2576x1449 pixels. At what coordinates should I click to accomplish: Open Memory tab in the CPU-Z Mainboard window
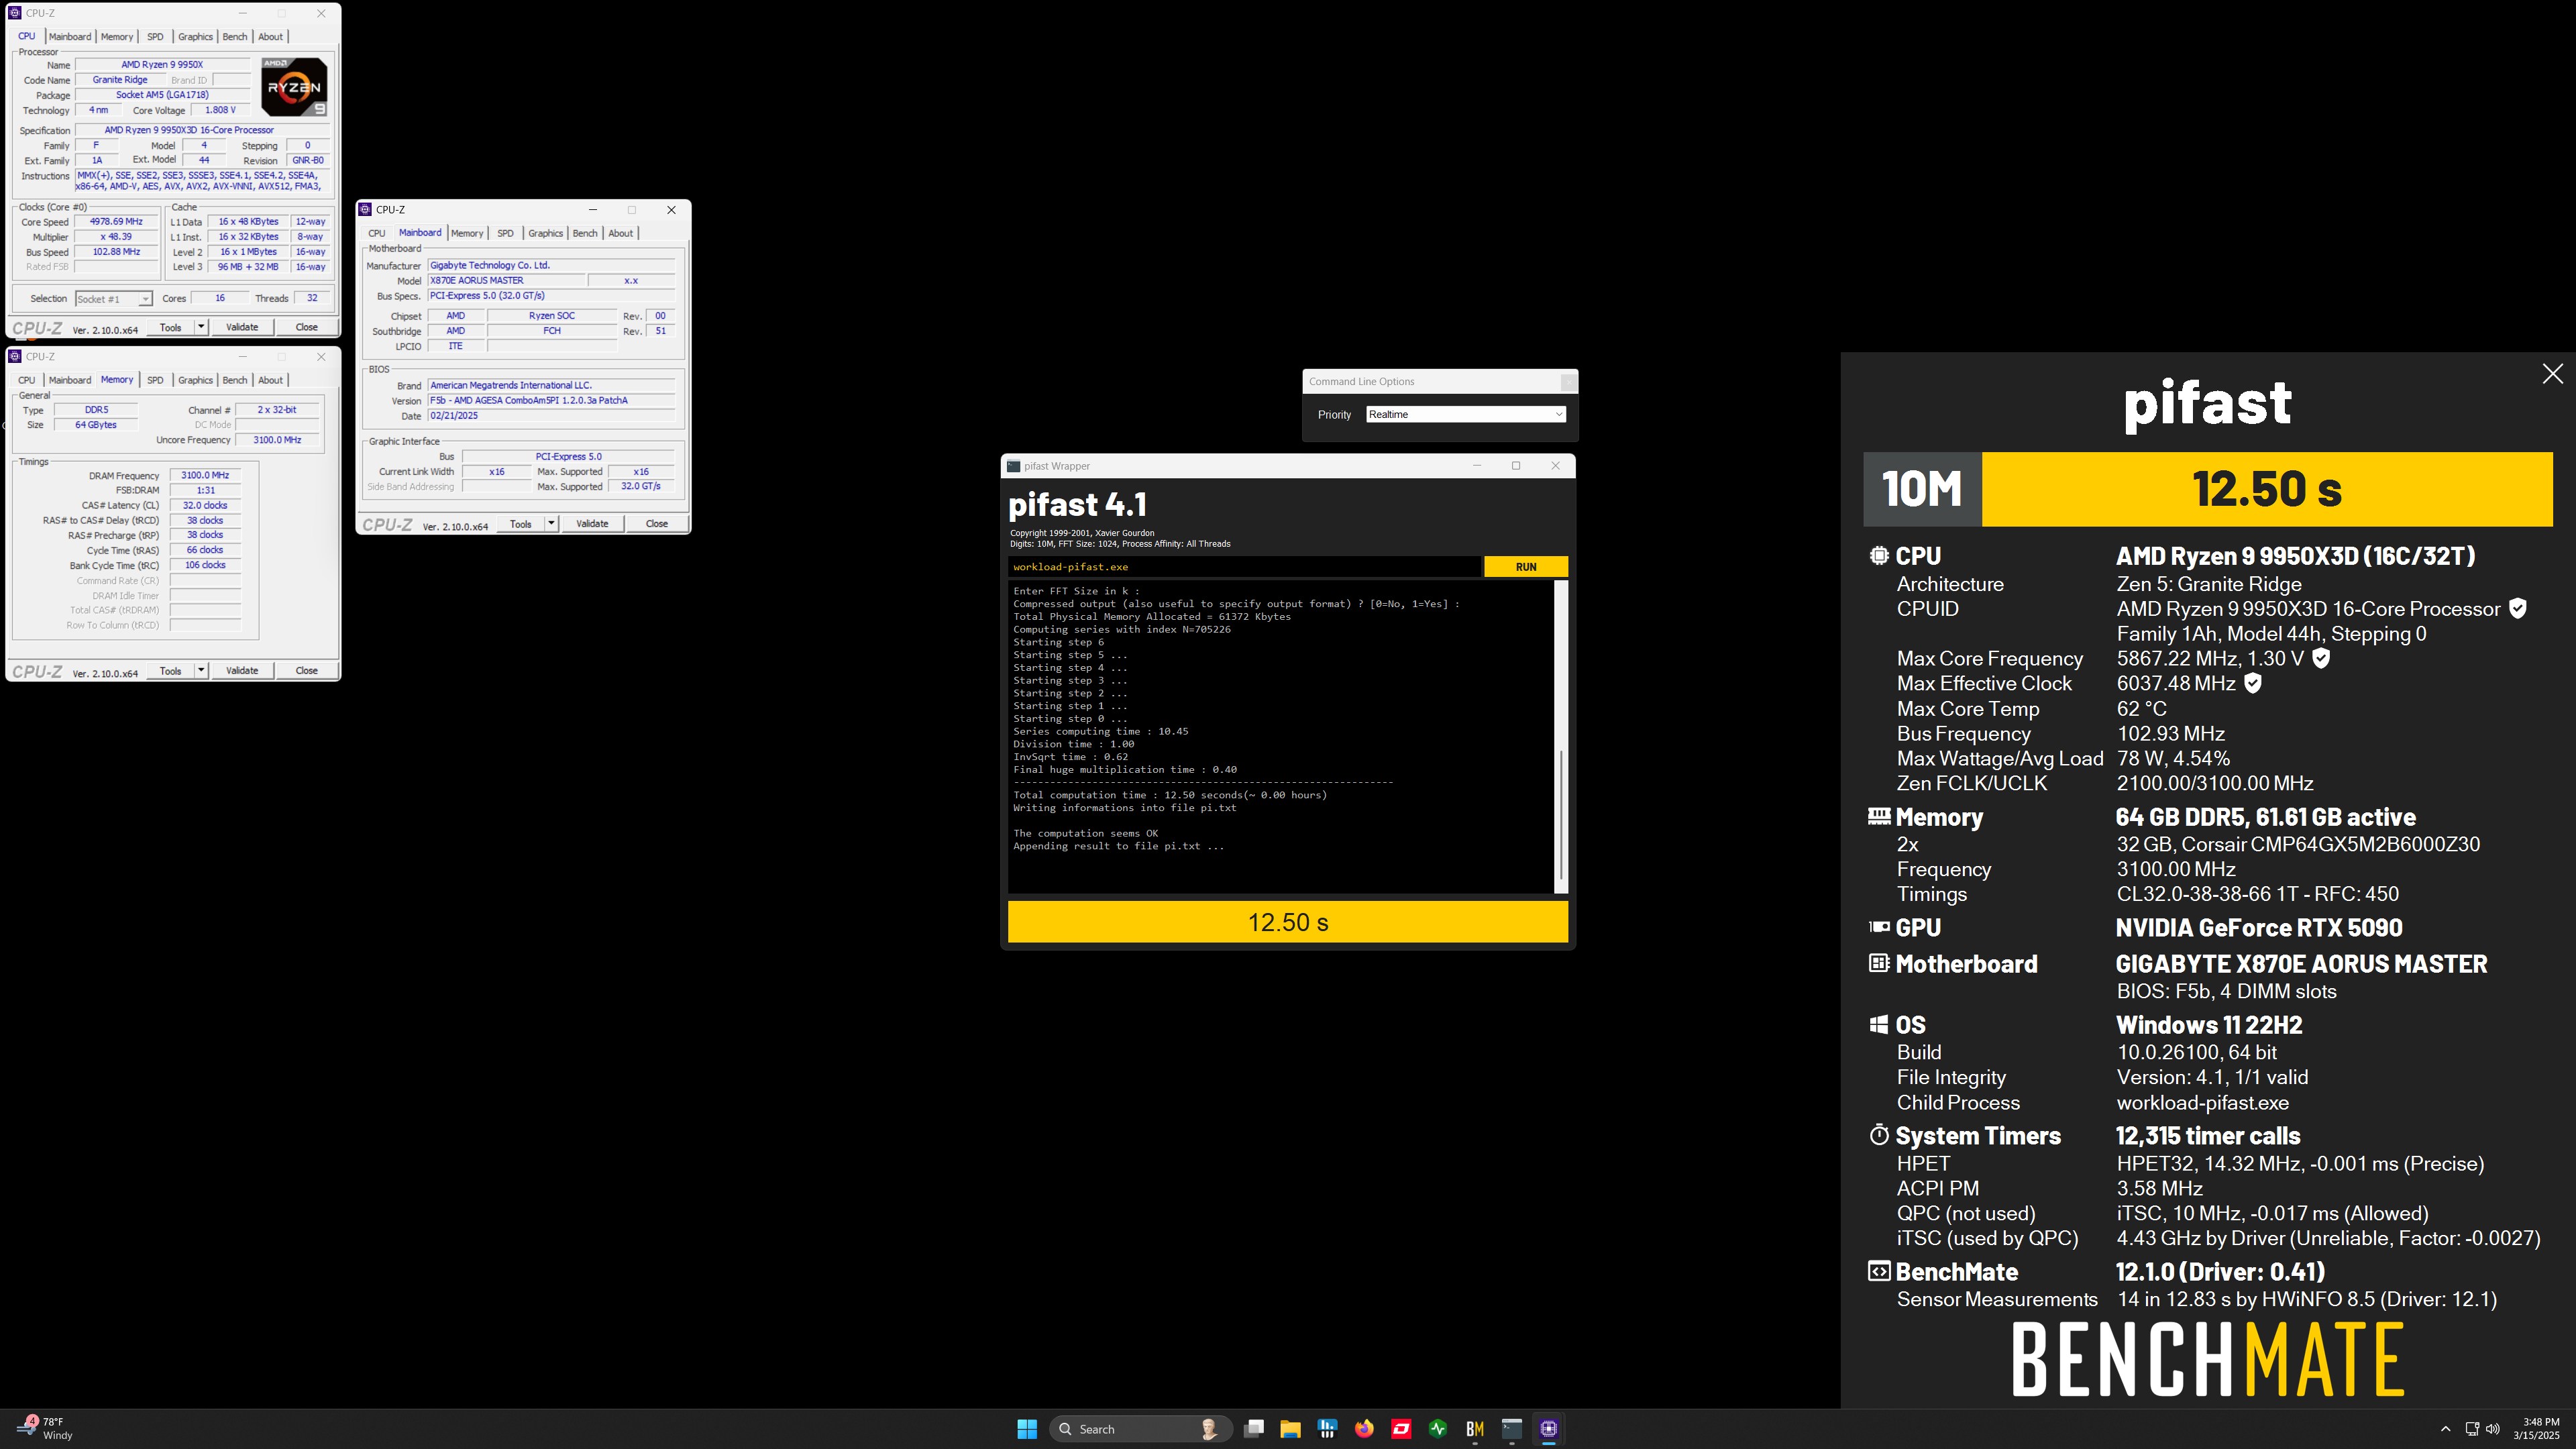(x=467, y=234)
